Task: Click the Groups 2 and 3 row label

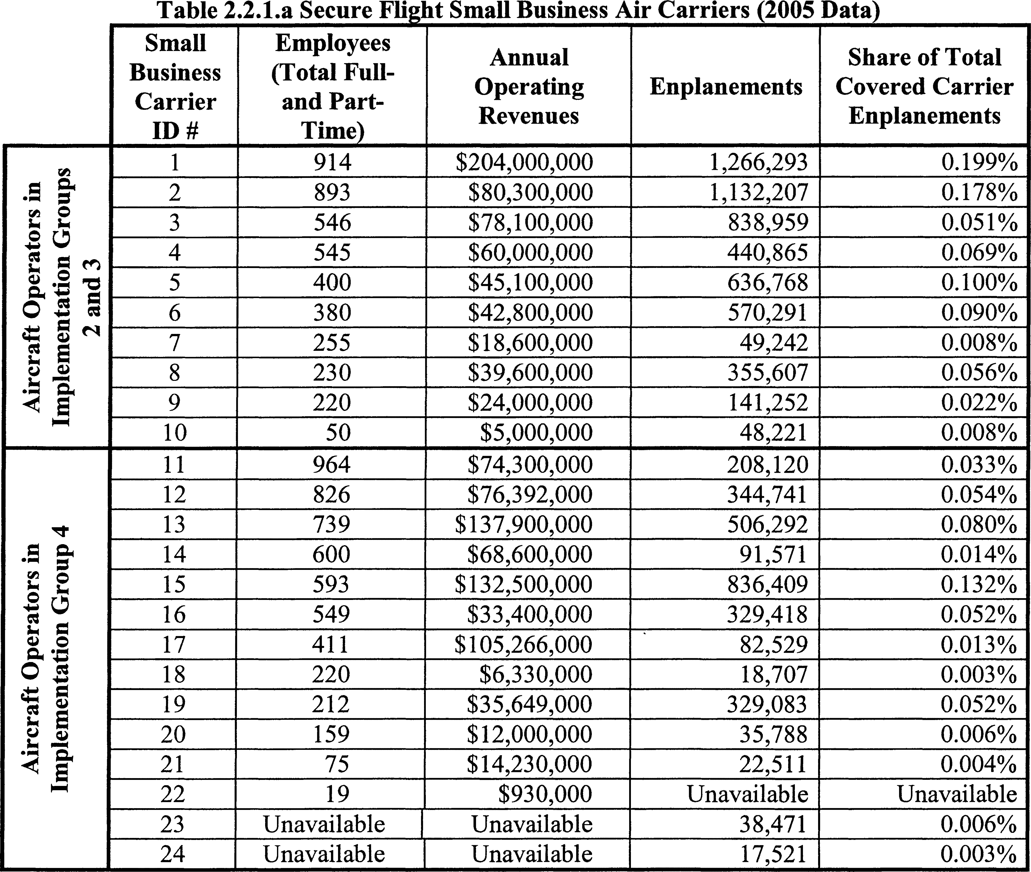Action: click(57, 297)
